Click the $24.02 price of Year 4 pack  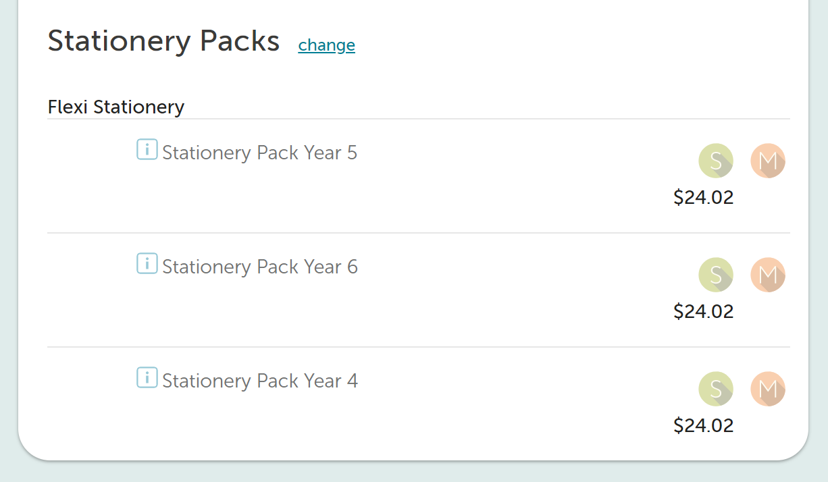click(x=704, y=426)
